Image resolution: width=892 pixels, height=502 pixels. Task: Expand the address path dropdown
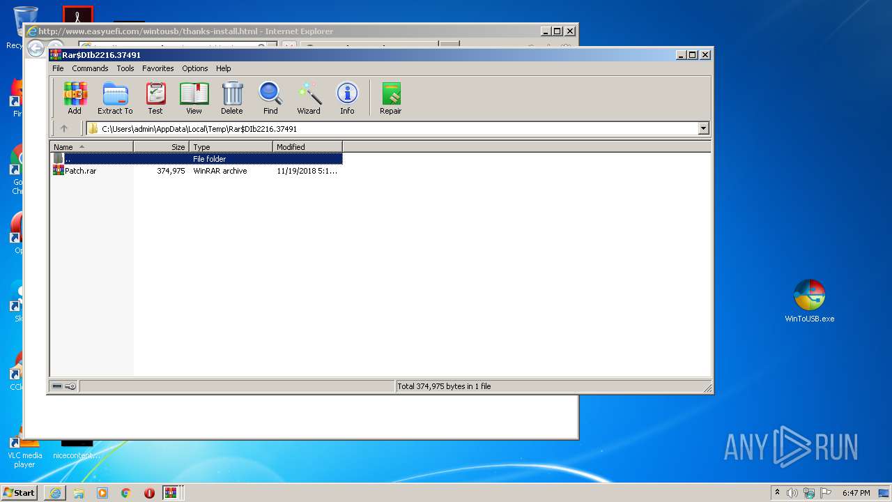(703, 128)
